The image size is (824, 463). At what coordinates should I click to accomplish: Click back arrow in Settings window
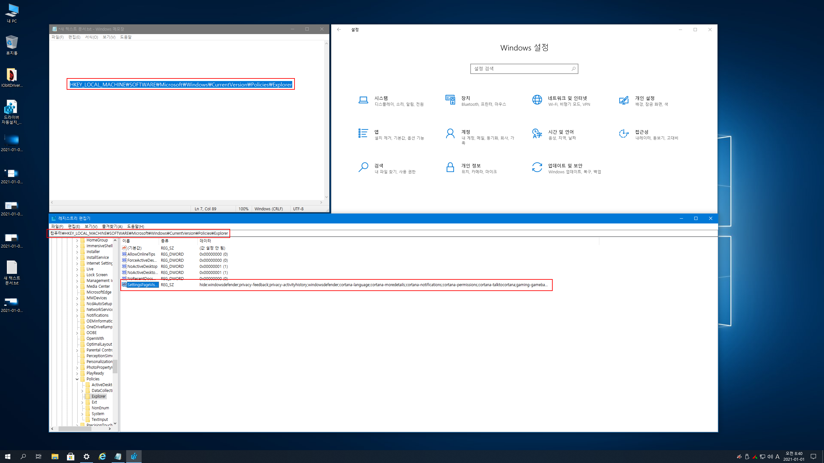[x=339, y=30]
